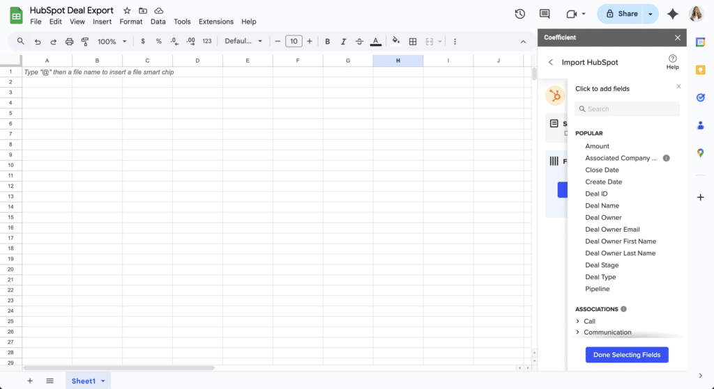Click the undo arrow in toolbar
Viewport: 714px width, 389px height.
pyautogui.click(x=38, y=42)
